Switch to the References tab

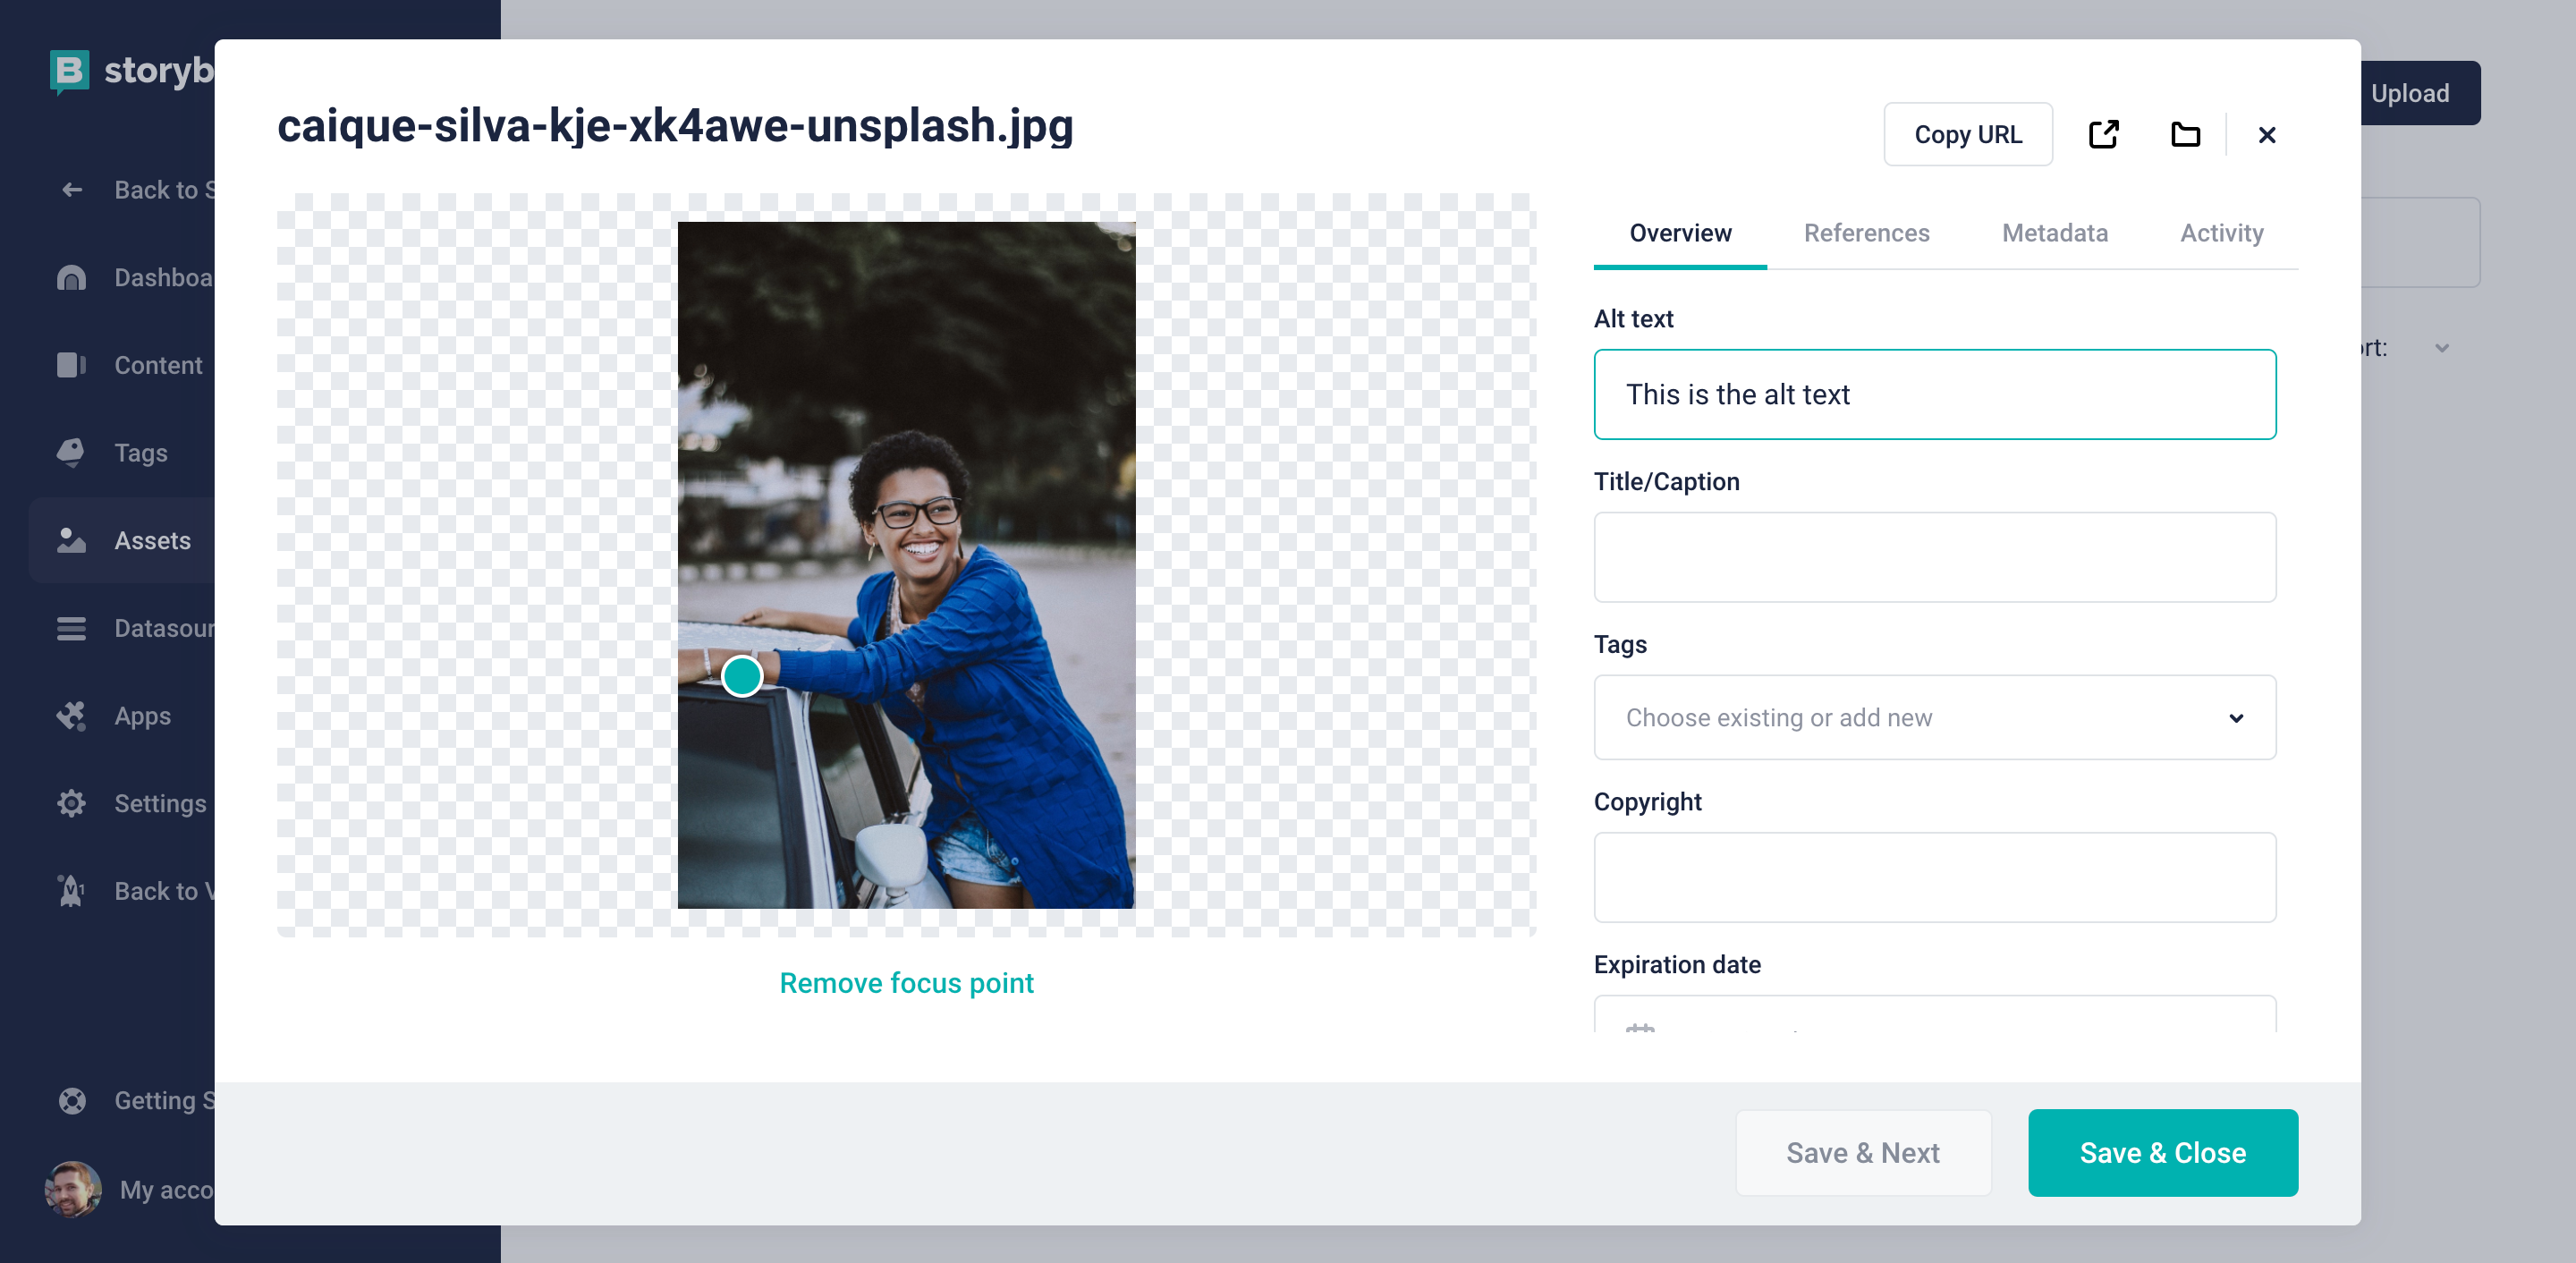1866,233
